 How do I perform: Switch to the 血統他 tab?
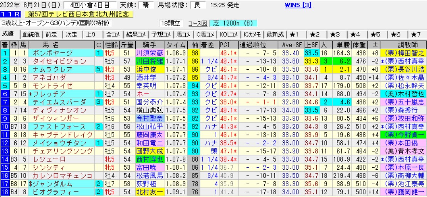[x=31, y=34]
